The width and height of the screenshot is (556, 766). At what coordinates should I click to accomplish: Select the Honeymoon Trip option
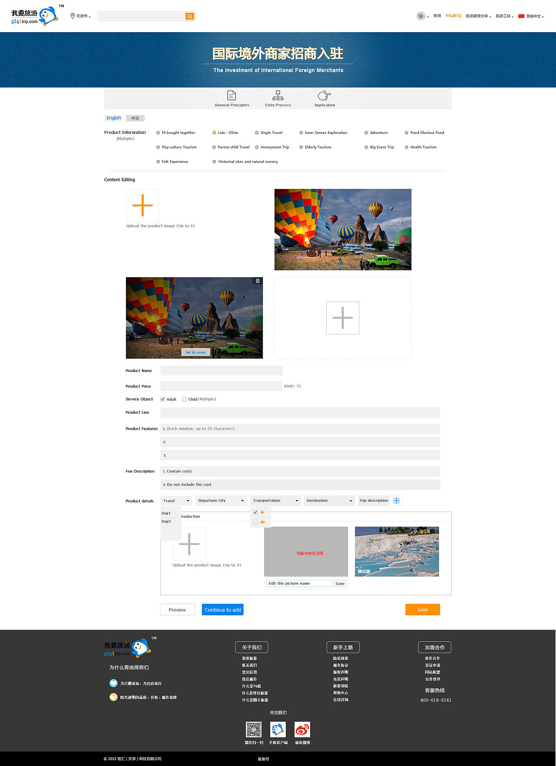coord(272,147)
